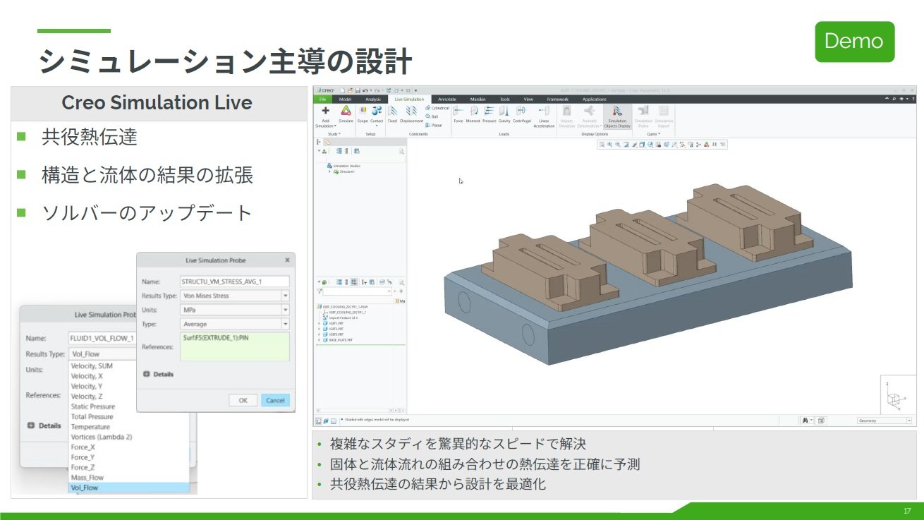Expand the BASE_PLATE.PRT tree node
The width and height of the screenshot is (924, 520).
[x=320, y=340]
